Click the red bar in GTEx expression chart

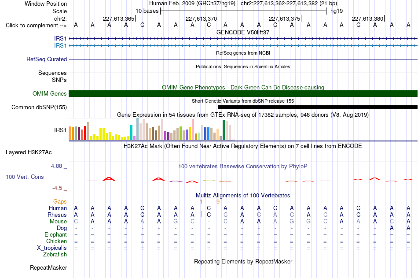pyautogui.click(x=85, y=133)
